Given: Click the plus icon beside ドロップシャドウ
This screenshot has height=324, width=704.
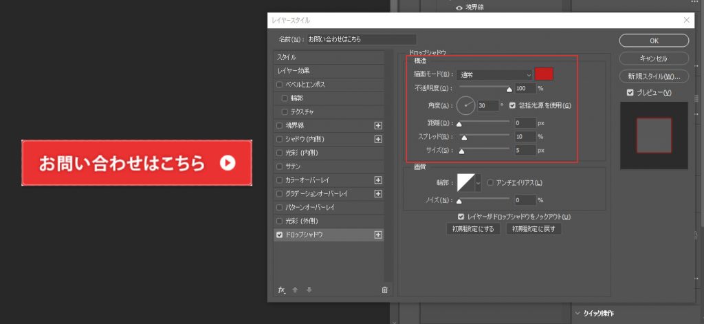Looking at the screenshot, I should coord(377,235).
